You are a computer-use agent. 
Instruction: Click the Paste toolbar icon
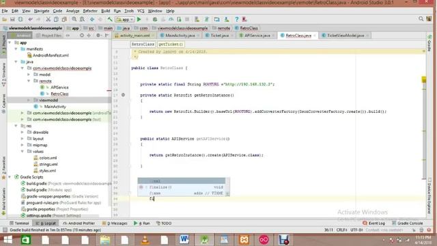(x=64, y=20)
